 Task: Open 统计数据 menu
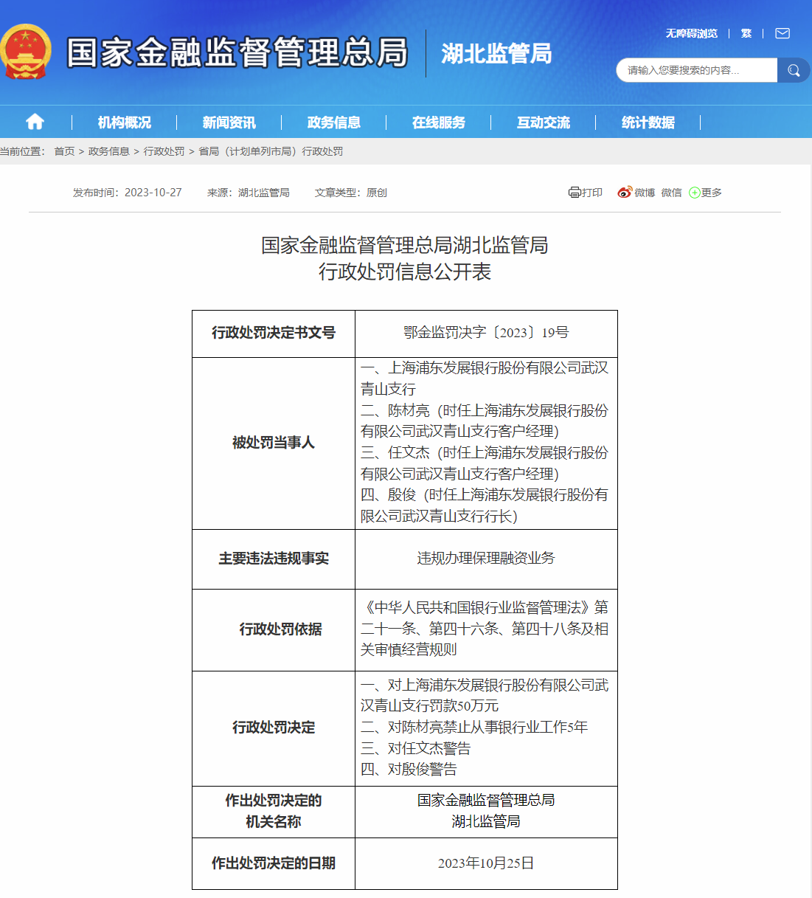[x=648, y=122]
